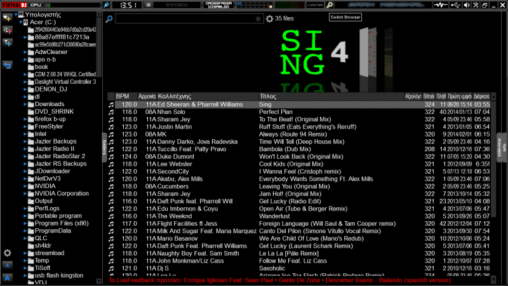Sort tracks by Τίτλος column header
The width and height of the screenshot is (508, 286).
[267, 96]
